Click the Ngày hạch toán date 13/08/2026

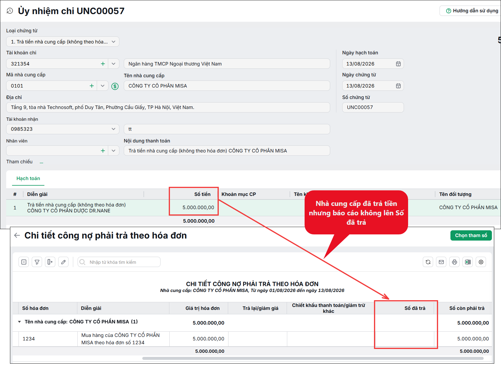point(360,64)
